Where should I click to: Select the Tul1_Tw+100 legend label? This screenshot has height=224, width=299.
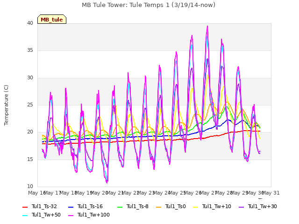tap(93, 215)
